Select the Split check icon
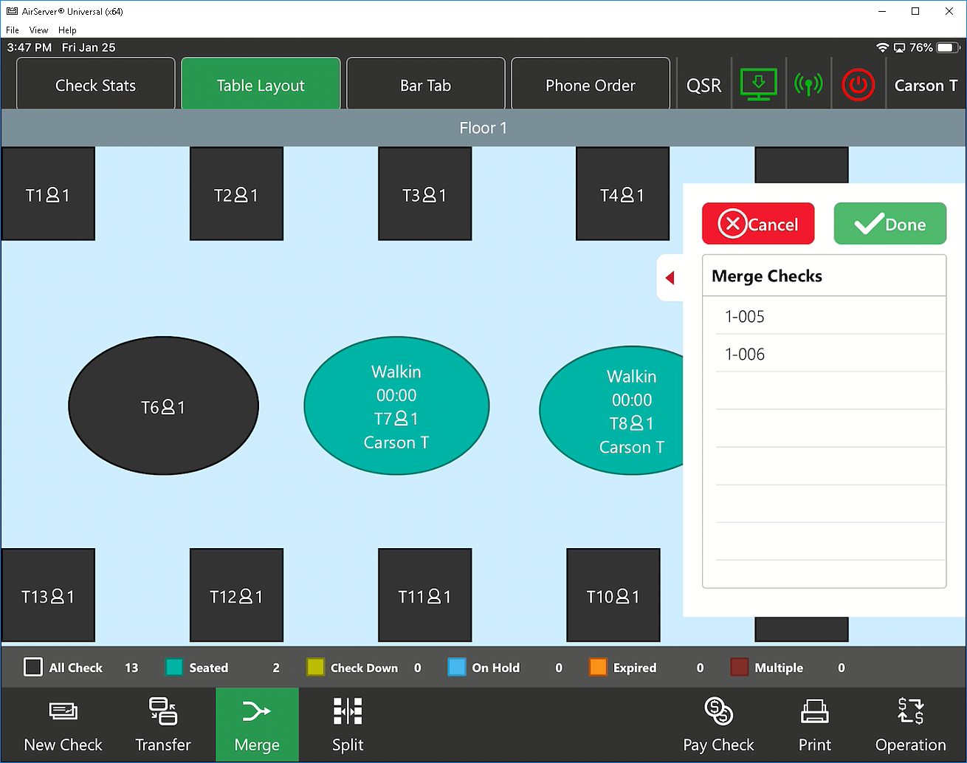967x763 pixels. tap(348, 712)
